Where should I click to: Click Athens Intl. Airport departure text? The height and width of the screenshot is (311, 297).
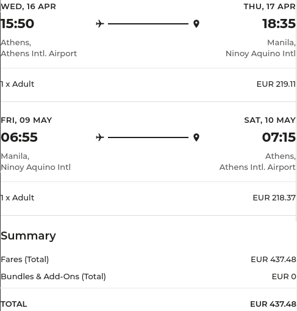[x=39, y=54]
